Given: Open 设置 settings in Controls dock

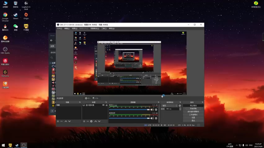Looking at the screenshot, I should pyautogui.click(x=193, y=118).
